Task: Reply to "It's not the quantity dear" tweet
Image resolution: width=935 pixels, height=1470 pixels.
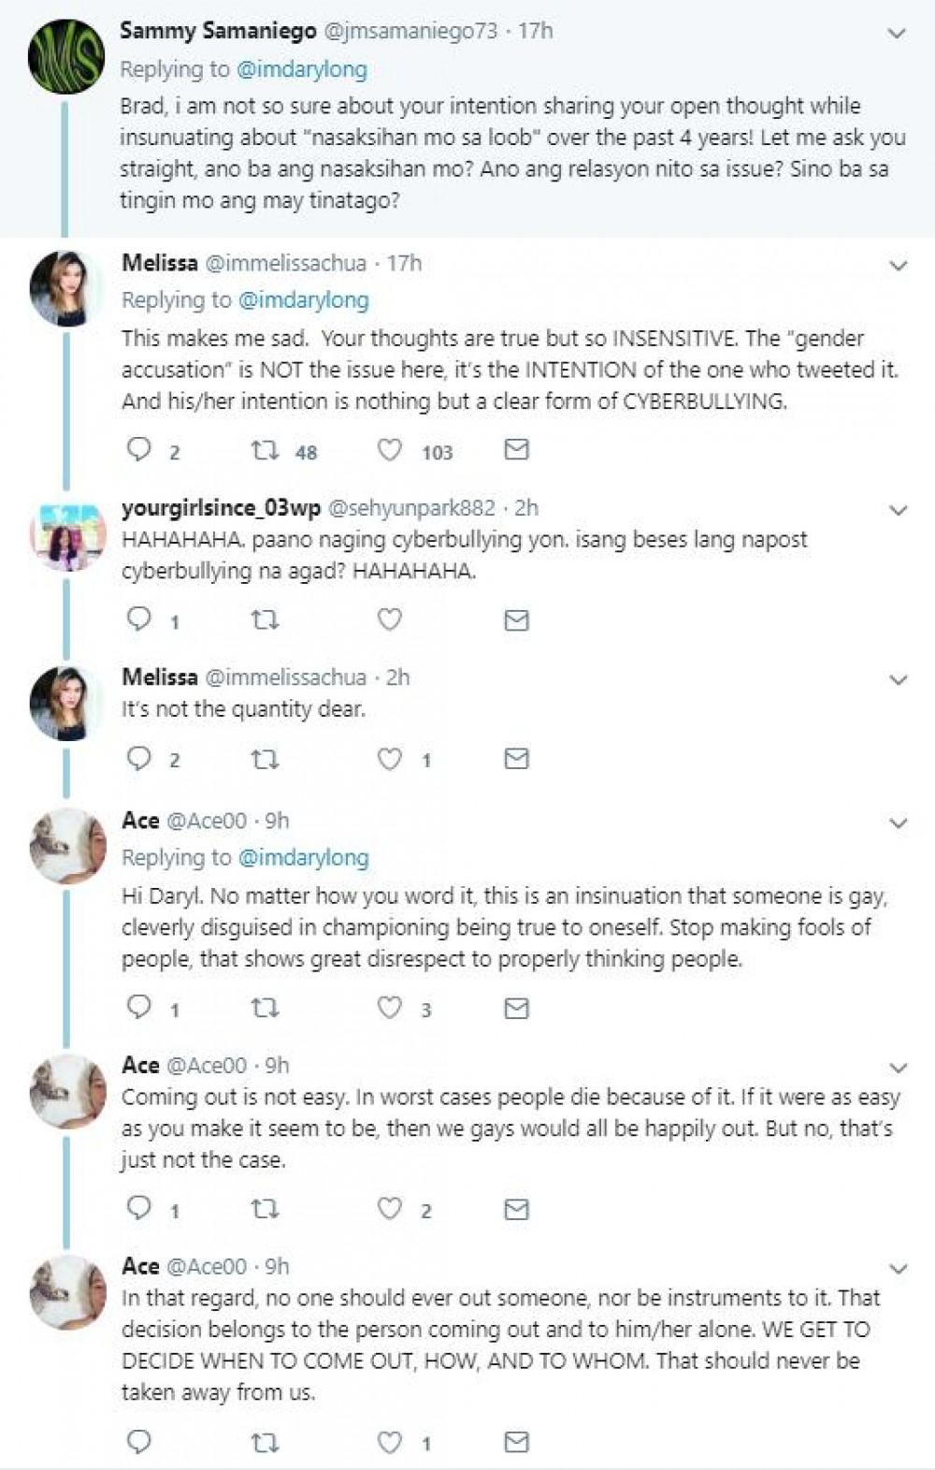Action: 139,758
